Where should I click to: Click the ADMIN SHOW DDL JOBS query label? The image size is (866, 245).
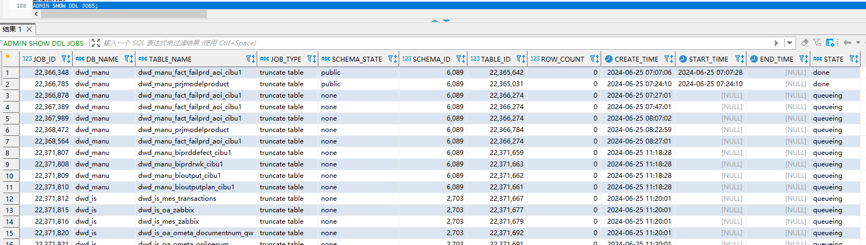44,43
